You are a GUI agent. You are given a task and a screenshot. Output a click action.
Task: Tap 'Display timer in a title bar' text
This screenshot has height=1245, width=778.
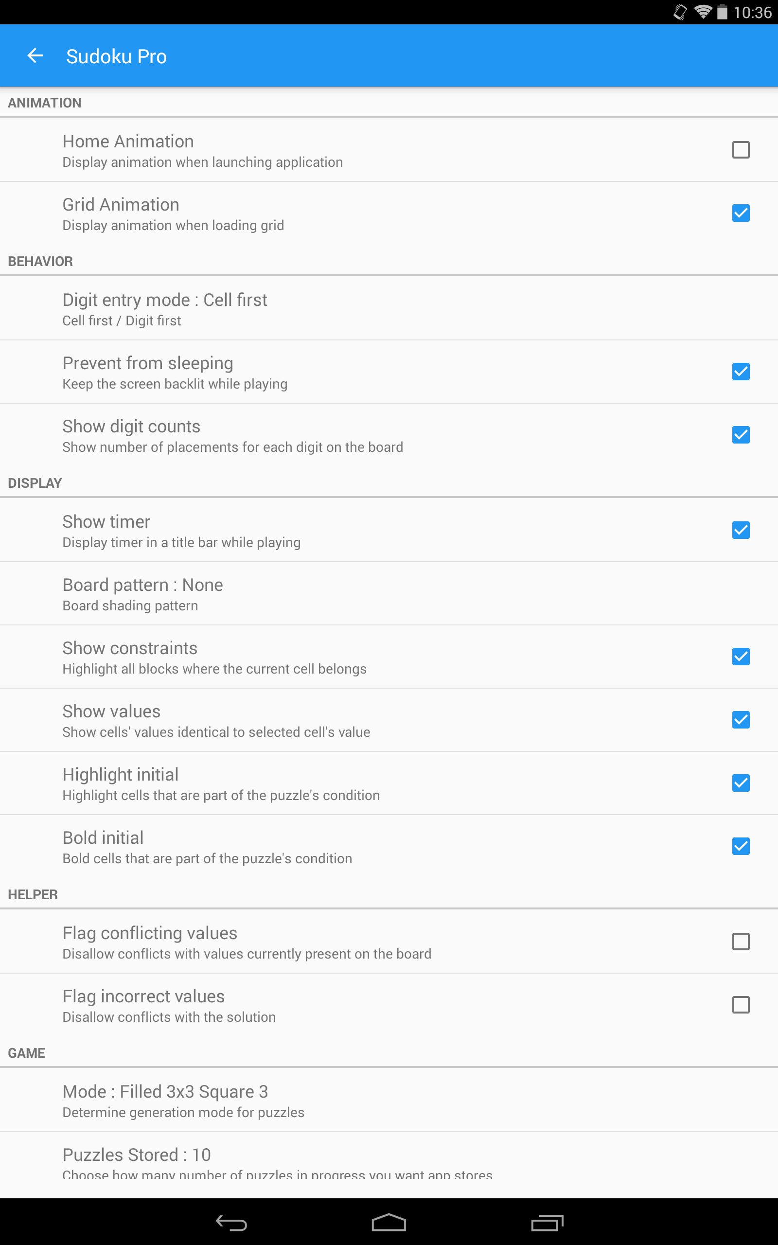pos(182,542)
